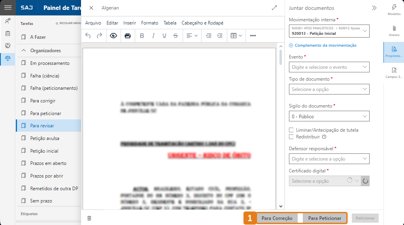Open the Cabeçalho e Rodapé menu

pyautogui.click(x=202, y=23)
